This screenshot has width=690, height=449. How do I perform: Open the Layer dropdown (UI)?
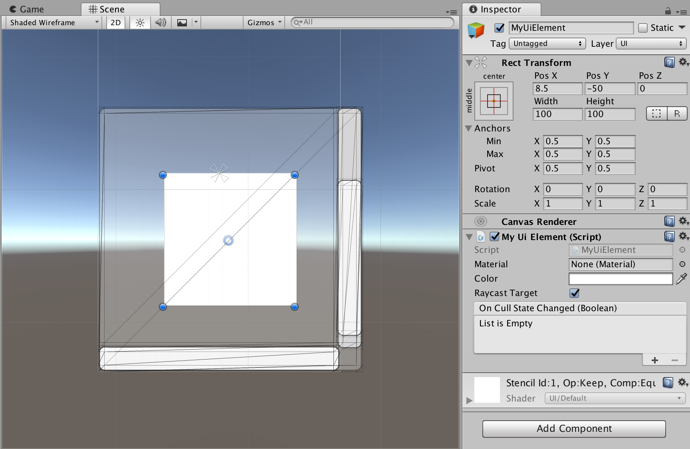coord(651,44)
